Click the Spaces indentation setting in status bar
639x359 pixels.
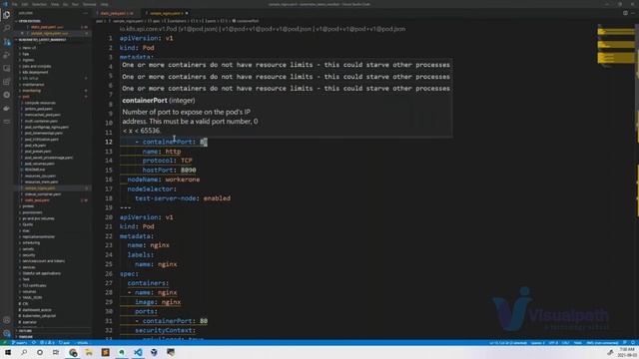pyautogui.click(x=537, y=343)
